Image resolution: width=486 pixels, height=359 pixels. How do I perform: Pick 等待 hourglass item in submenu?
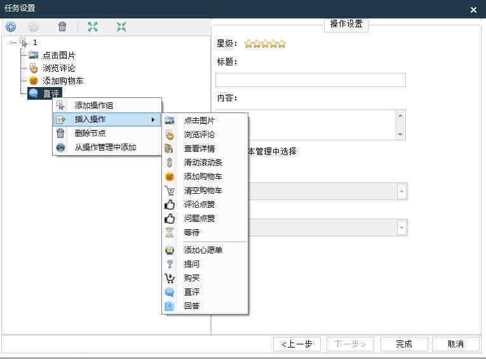(192, 233)
